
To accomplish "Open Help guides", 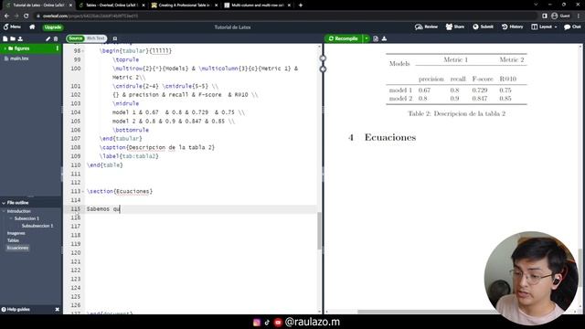I will point(16,310).
